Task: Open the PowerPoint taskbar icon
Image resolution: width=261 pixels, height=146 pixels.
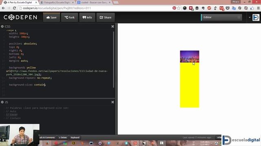Action: [153, 143]
